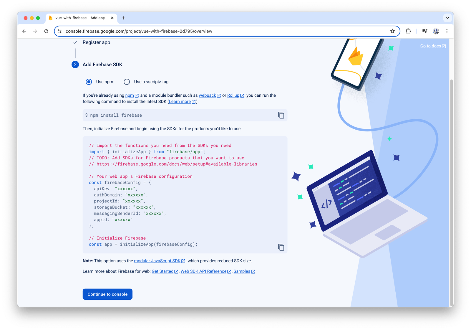This screenshot has width=471, height=330.
Task: Copy the npm install firebase command
Action: click(x=281, y=115)
